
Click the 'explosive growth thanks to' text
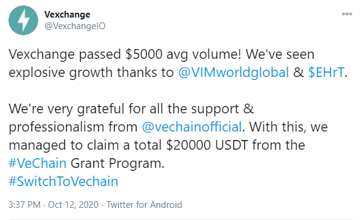pyautogui.click(x=91, y=73)
